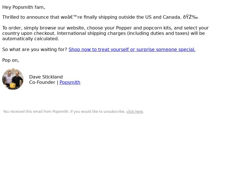Click the "So what are you waiting for?" text
The height and width of the screenshot is (170, 227).
pyautogui.click(x=35, y=49)
